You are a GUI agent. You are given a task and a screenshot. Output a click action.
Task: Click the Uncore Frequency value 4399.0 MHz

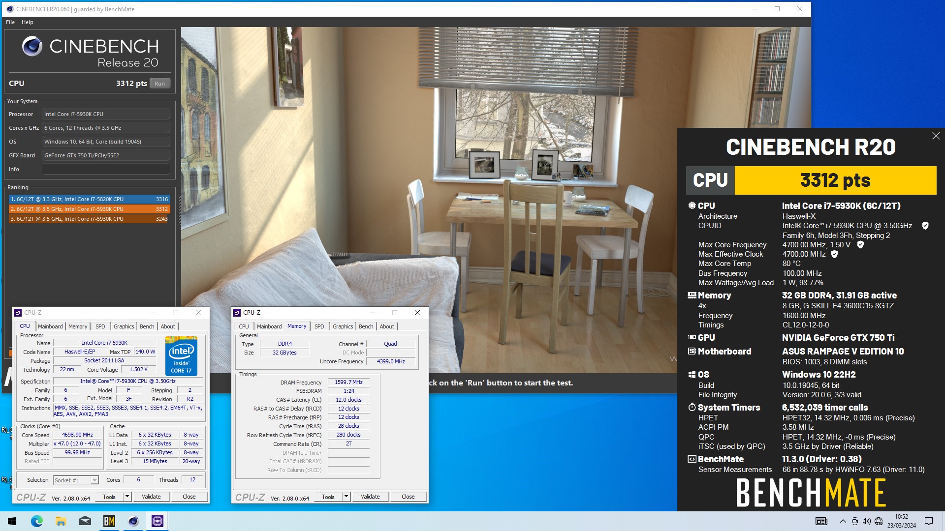[391, 361]
